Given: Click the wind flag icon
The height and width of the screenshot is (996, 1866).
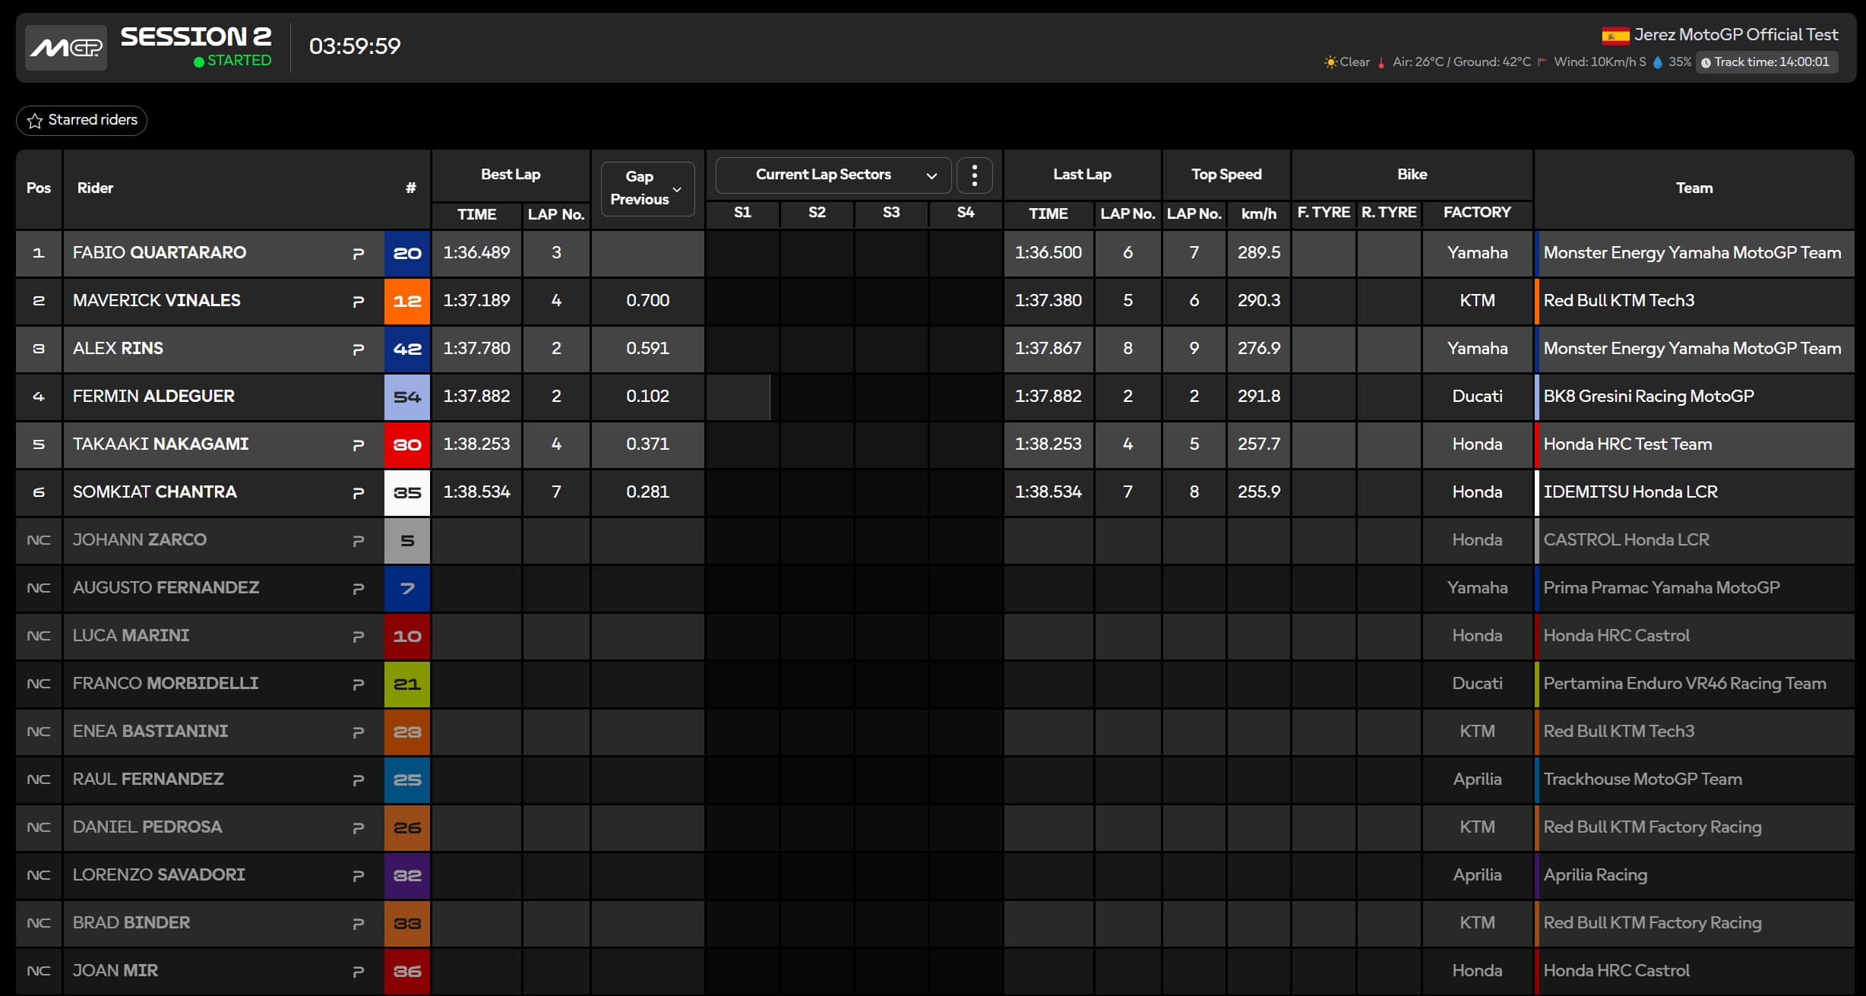Looking at the screenshot, I should click(x=1542, y=62).
